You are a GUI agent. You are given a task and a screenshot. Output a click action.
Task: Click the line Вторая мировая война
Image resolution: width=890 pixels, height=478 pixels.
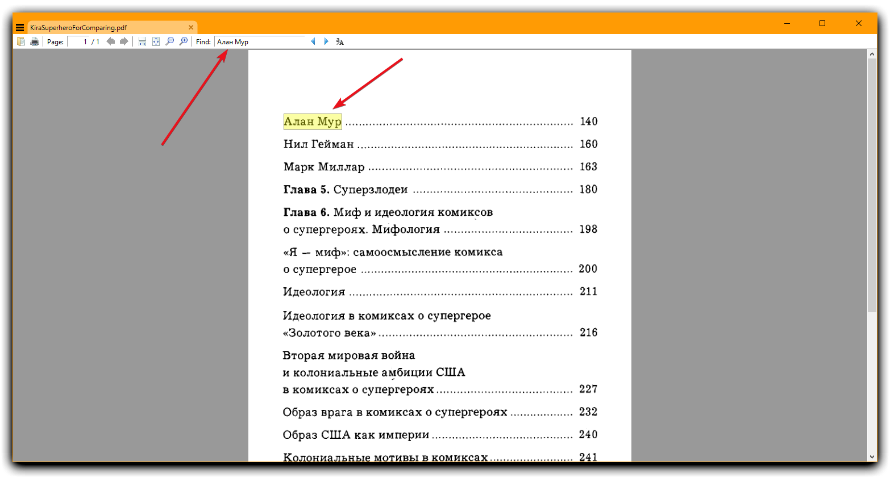point(349,355)
